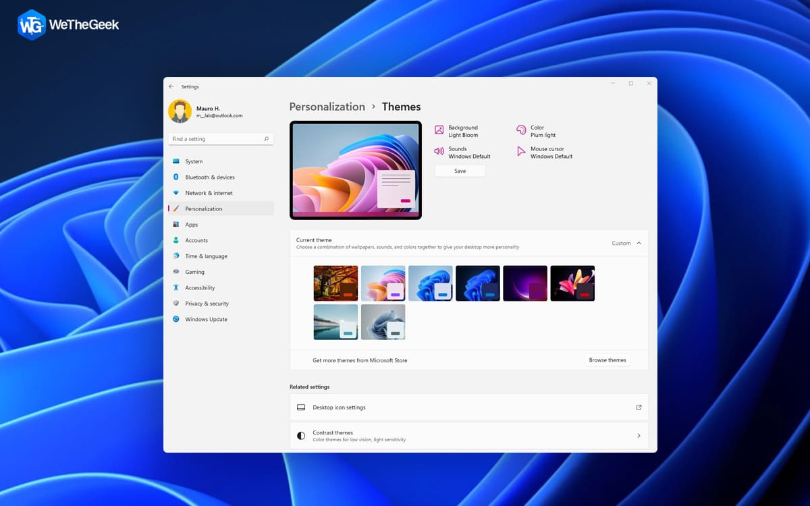Select the Windows dark blue bloom theme

[478, 283]
